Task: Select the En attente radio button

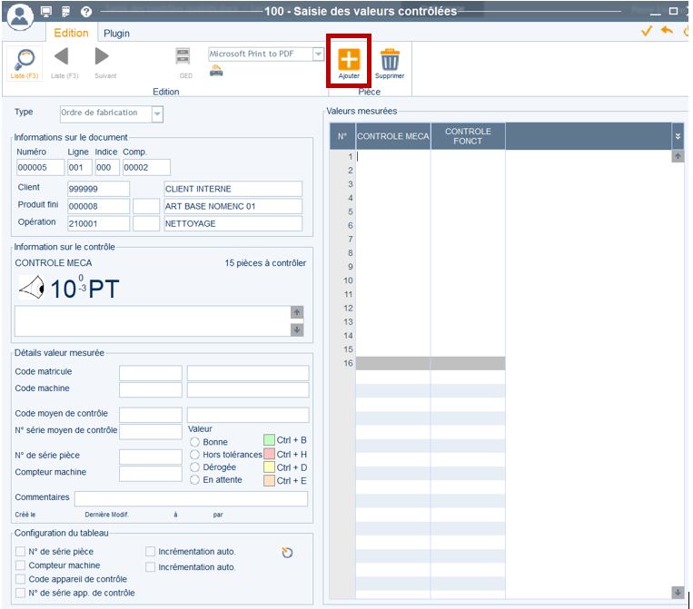Action: point(194,480)
